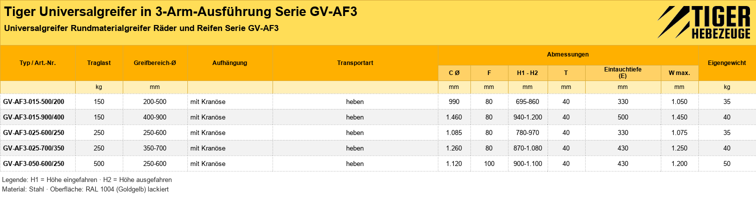Viewport: 756px width, 200px height.
Task: Click the Eigengewicht column header
Action: pyautogui.click(x=727, y=63)
